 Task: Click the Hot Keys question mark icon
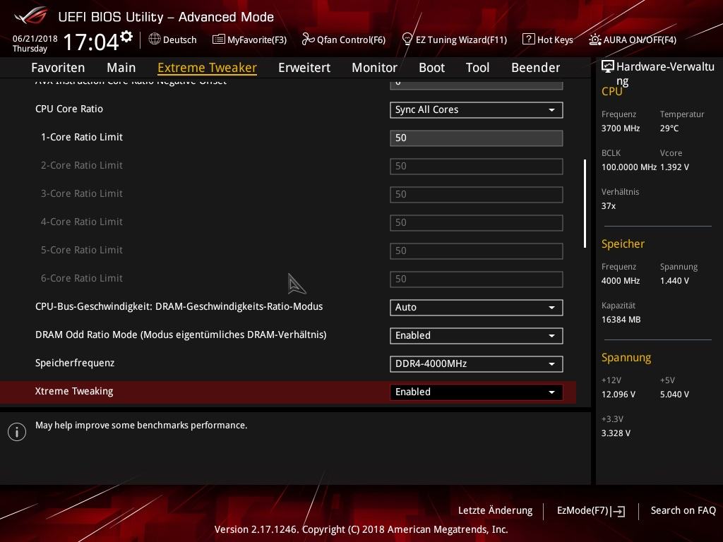[x=528, y=40]
